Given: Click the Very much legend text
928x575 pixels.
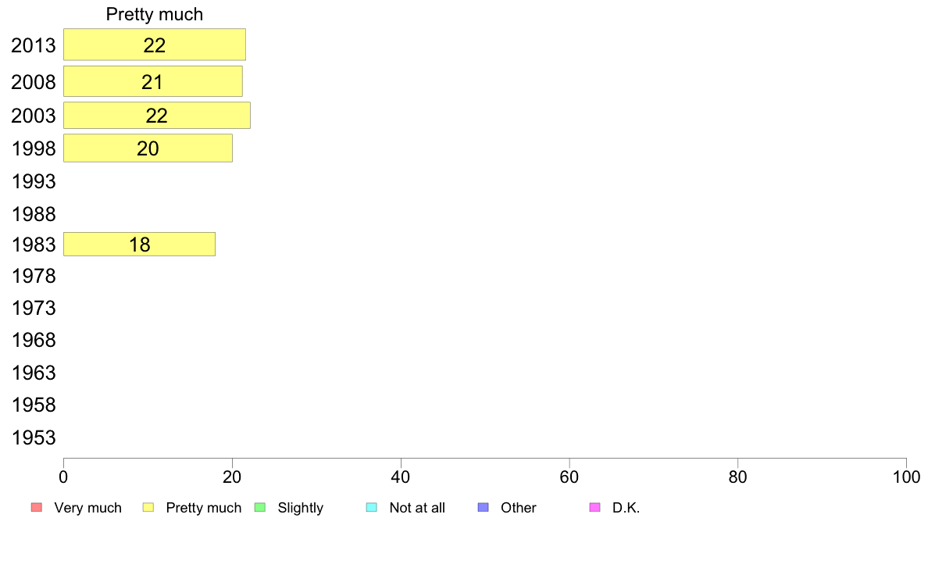Looking at the screenshot, I should click(x=87, y=508).
